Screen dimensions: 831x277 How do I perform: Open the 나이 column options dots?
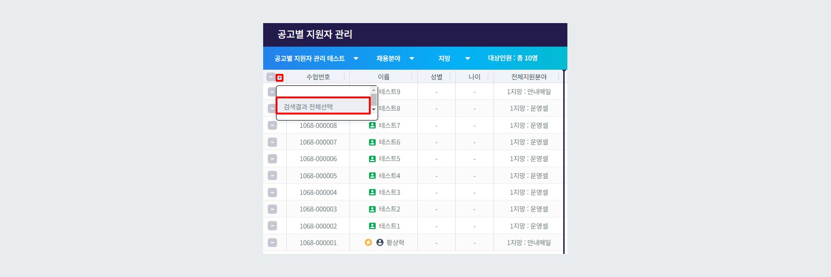pos(488,77)
